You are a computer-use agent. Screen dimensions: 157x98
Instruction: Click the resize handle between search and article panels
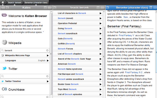(x=104, y=56)
